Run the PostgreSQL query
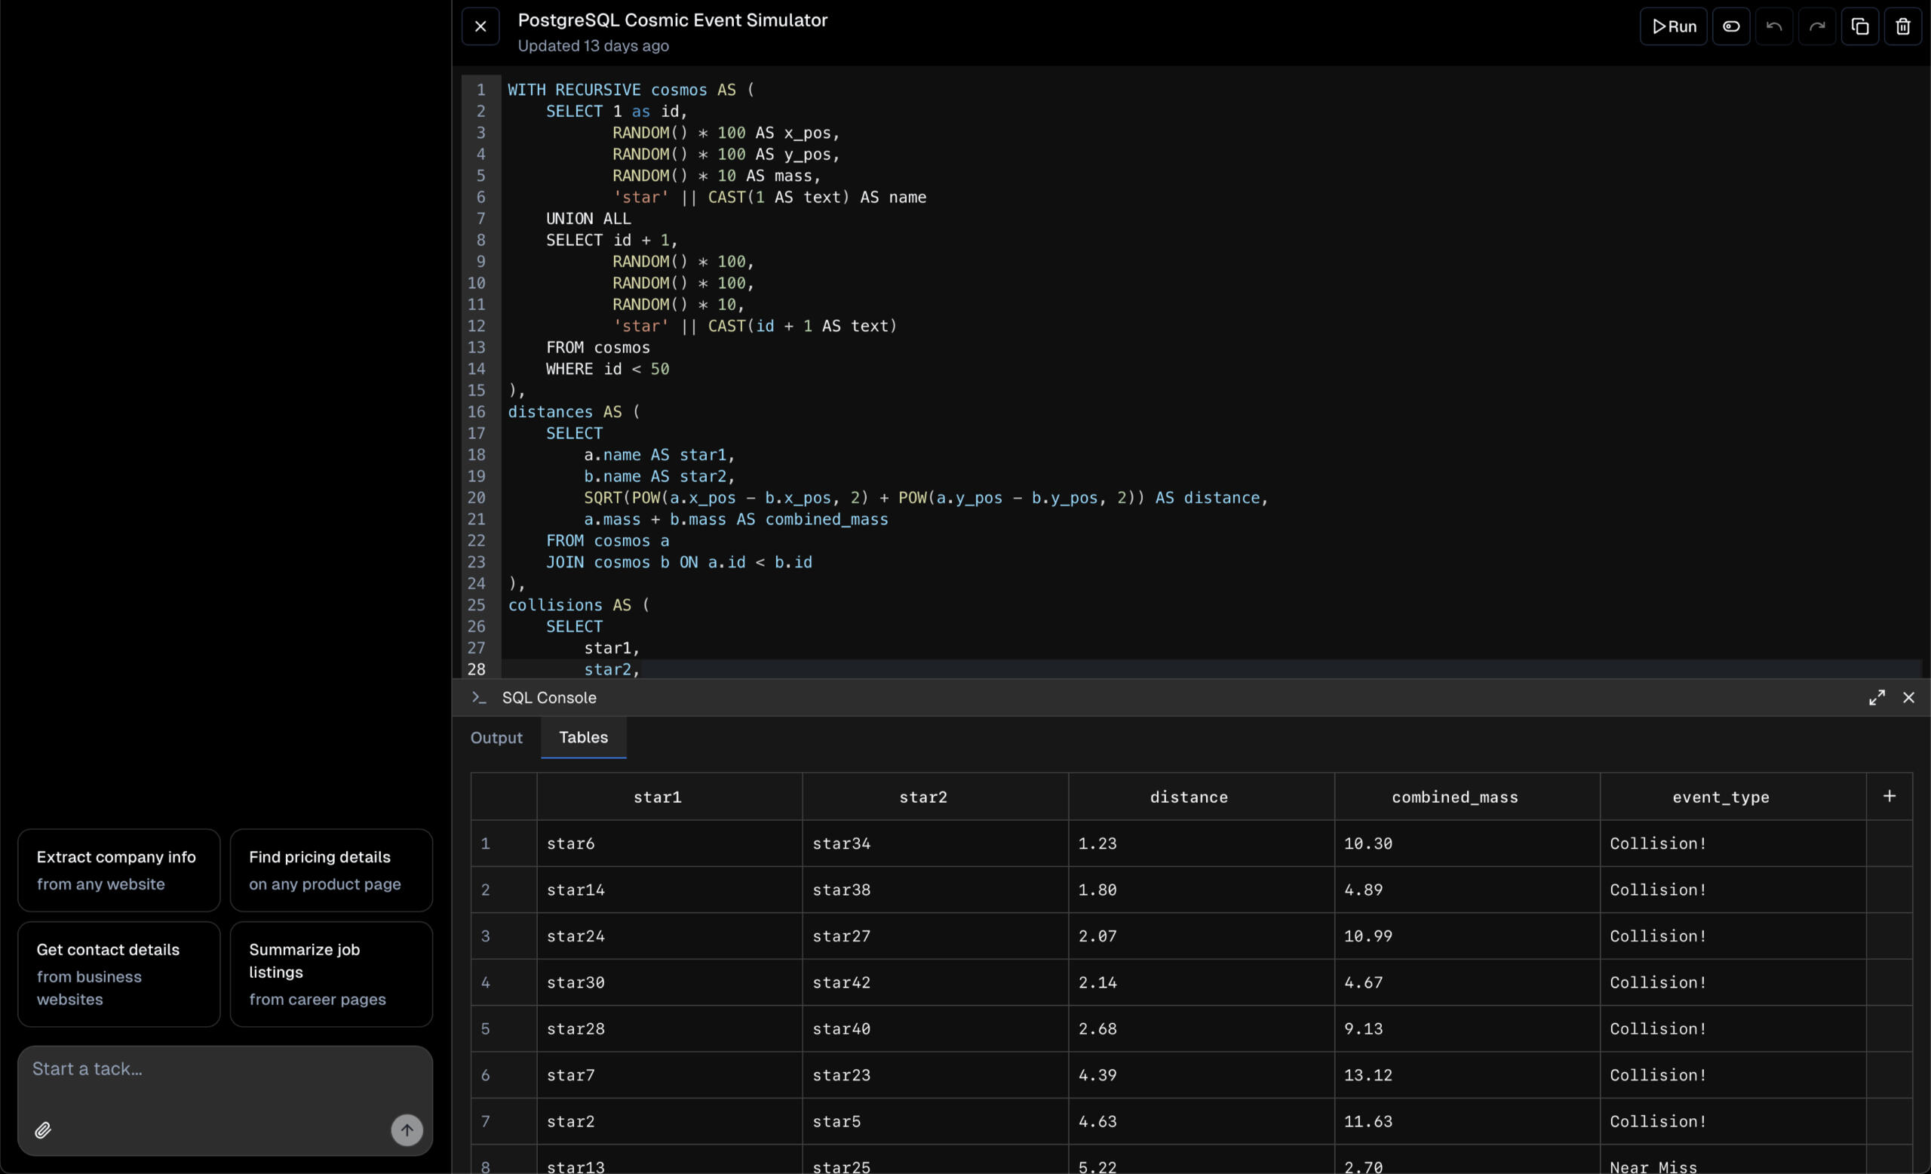 point(1673,26)
